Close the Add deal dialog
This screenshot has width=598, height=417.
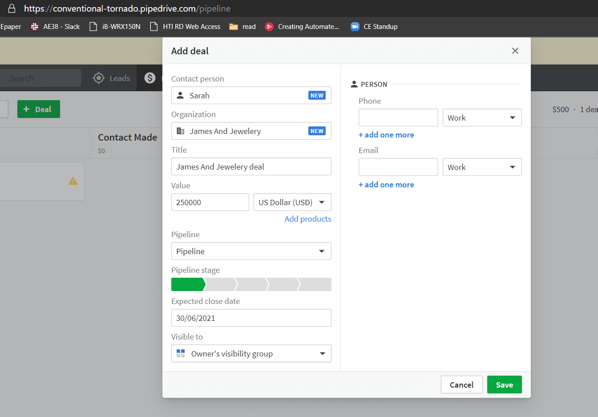coord(515,51)
